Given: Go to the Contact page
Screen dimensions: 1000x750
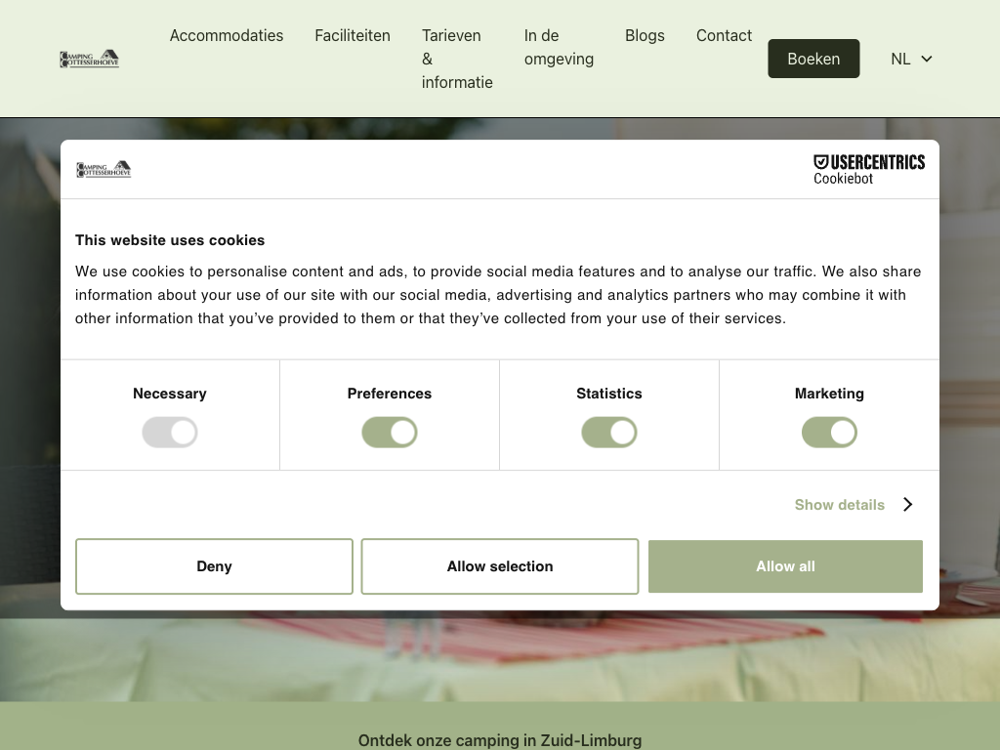Looking at the screenshot, I should coord(724,36).
